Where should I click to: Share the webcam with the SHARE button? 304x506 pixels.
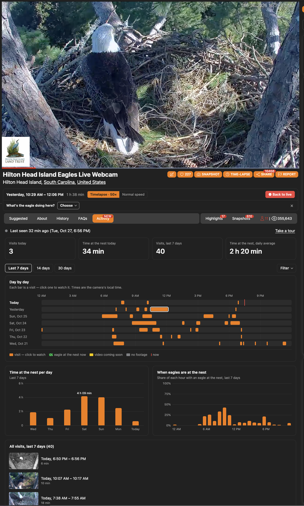click(264, 174)
